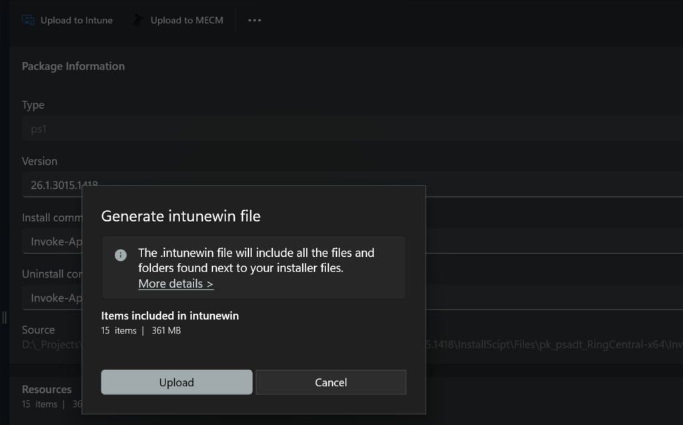Screen dimensions: 683x425
Task: Dismiss the dialog with Cancel
Action: 331,382
